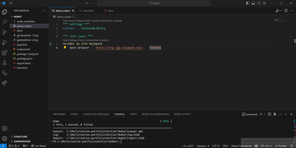Open the hamburger application menu
The image size is (296, 148).
(x=11, y=3)
